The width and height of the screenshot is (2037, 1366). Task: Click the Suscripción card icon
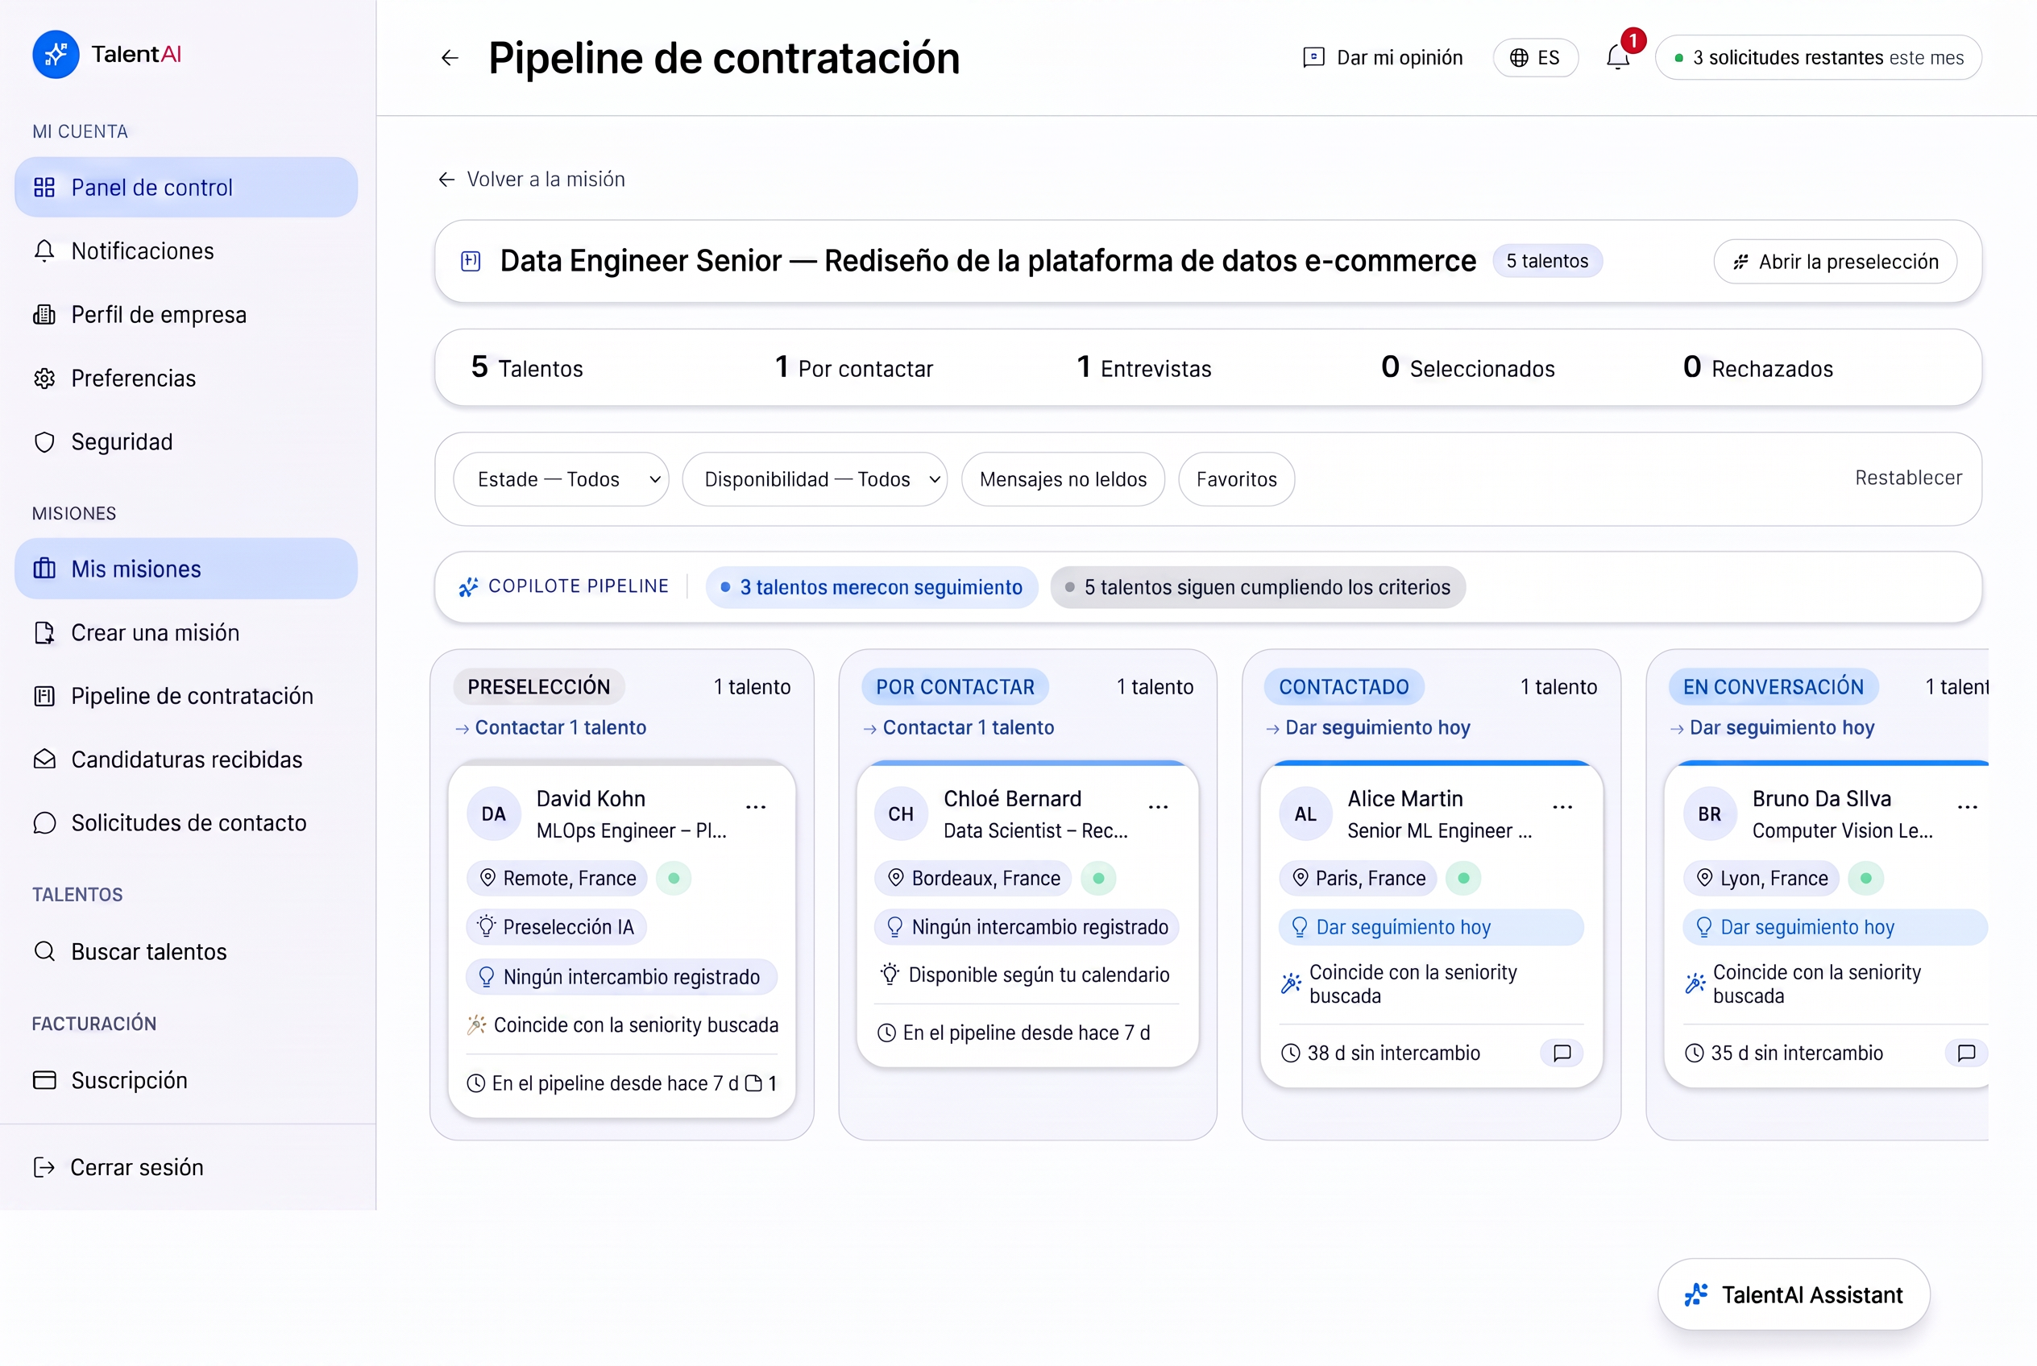pyautogui.click(x=44, y=1080)
